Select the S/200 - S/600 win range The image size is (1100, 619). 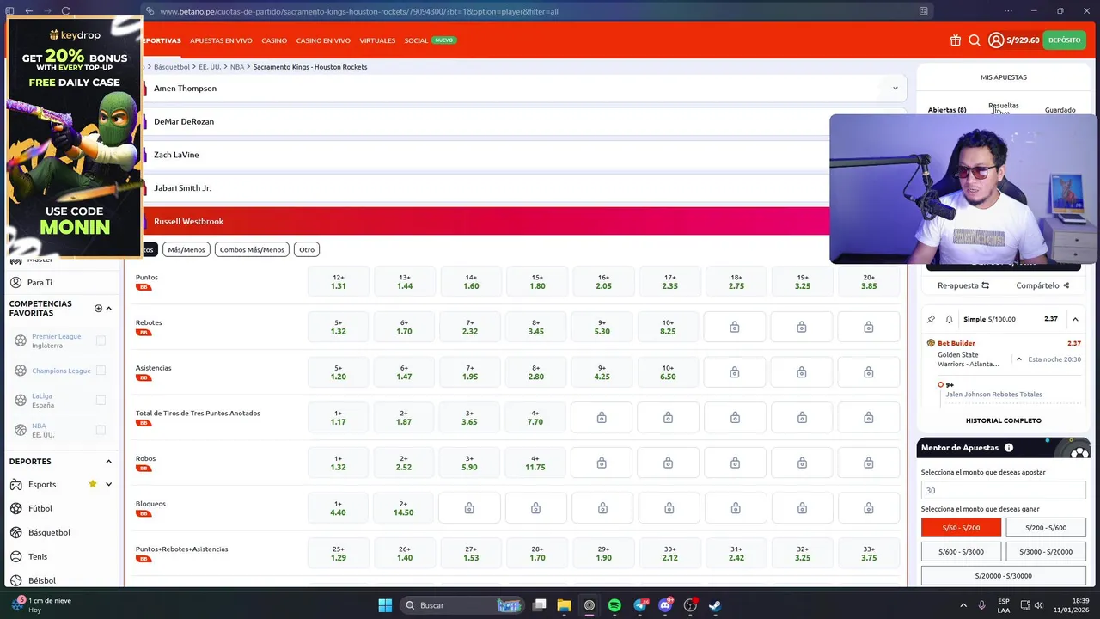click(x=1046, y=528)
